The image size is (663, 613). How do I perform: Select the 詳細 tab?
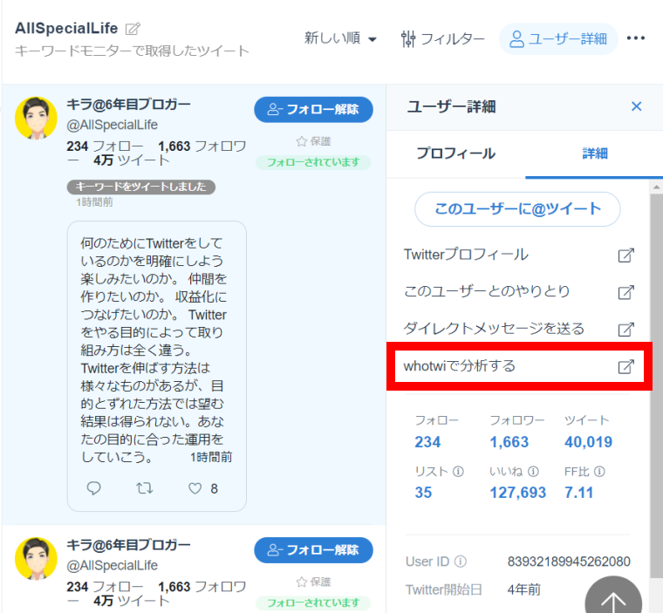point(594,153)
